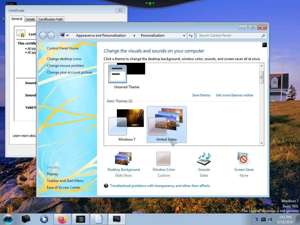This screenshot has width=300, height=225.
Task: Open the black folder taskbar icon
Action: coord(26,219)
